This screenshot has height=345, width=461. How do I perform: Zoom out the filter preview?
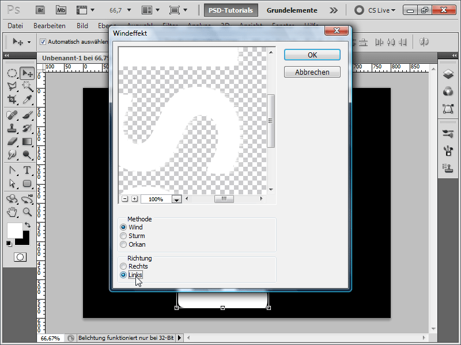124,199
